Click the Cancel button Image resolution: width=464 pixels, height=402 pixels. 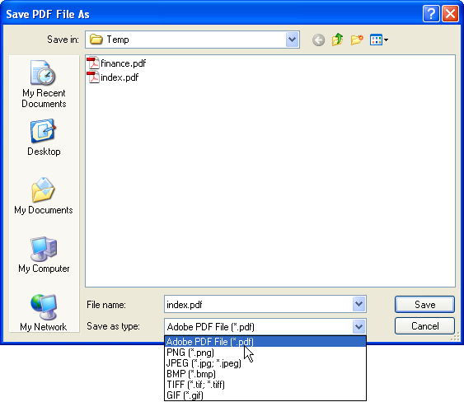(x=424, y=326)
